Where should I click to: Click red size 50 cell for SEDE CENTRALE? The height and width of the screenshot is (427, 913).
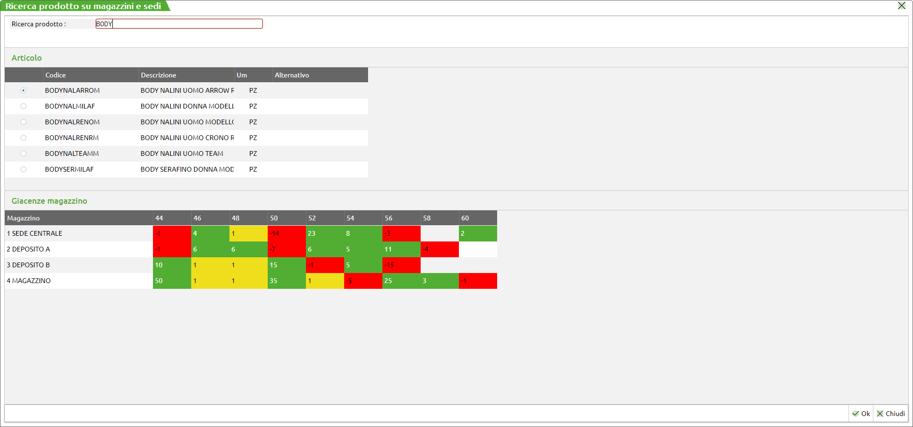click(286, 233)
